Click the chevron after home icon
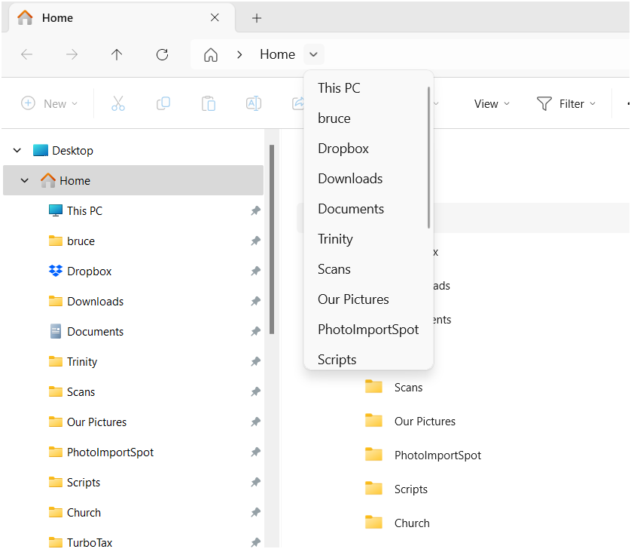The image size is (631, 549). [x=240, y=54]
